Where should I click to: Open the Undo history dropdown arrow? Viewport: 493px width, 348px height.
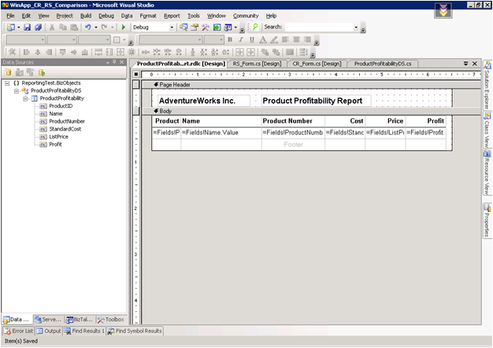(96, 28)
